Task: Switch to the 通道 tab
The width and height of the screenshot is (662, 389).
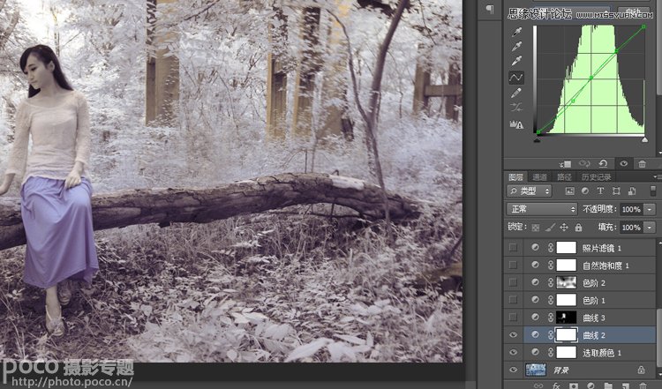Action: coord(538,176)
